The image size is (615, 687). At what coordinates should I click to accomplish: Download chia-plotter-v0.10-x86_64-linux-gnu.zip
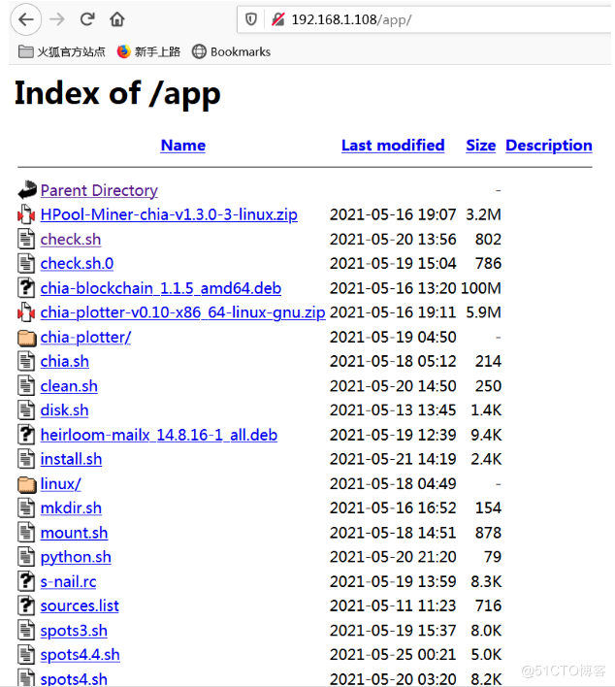[182, 312]
